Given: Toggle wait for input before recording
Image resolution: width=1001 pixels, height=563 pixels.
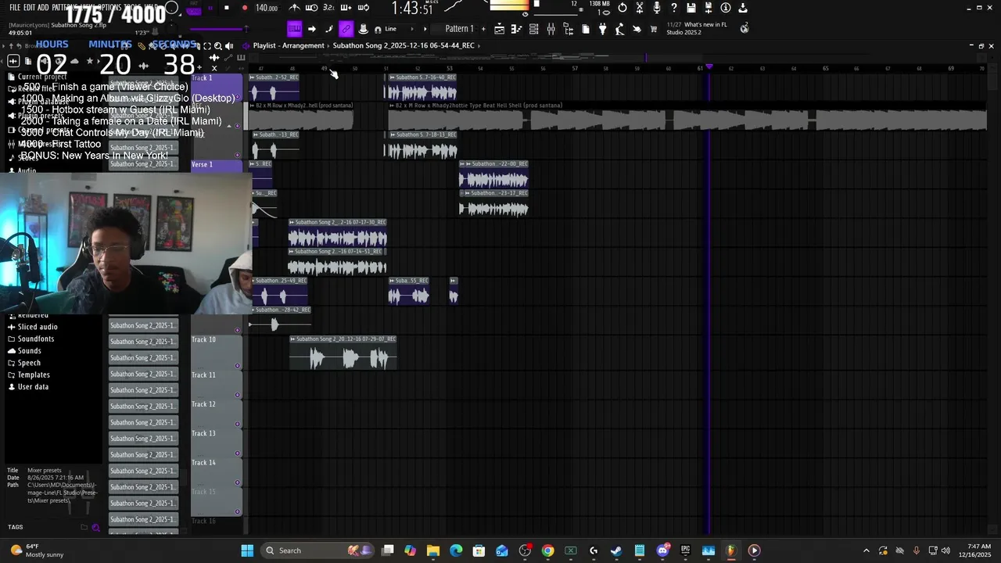Looking at the screenshot, I should 312,8.
